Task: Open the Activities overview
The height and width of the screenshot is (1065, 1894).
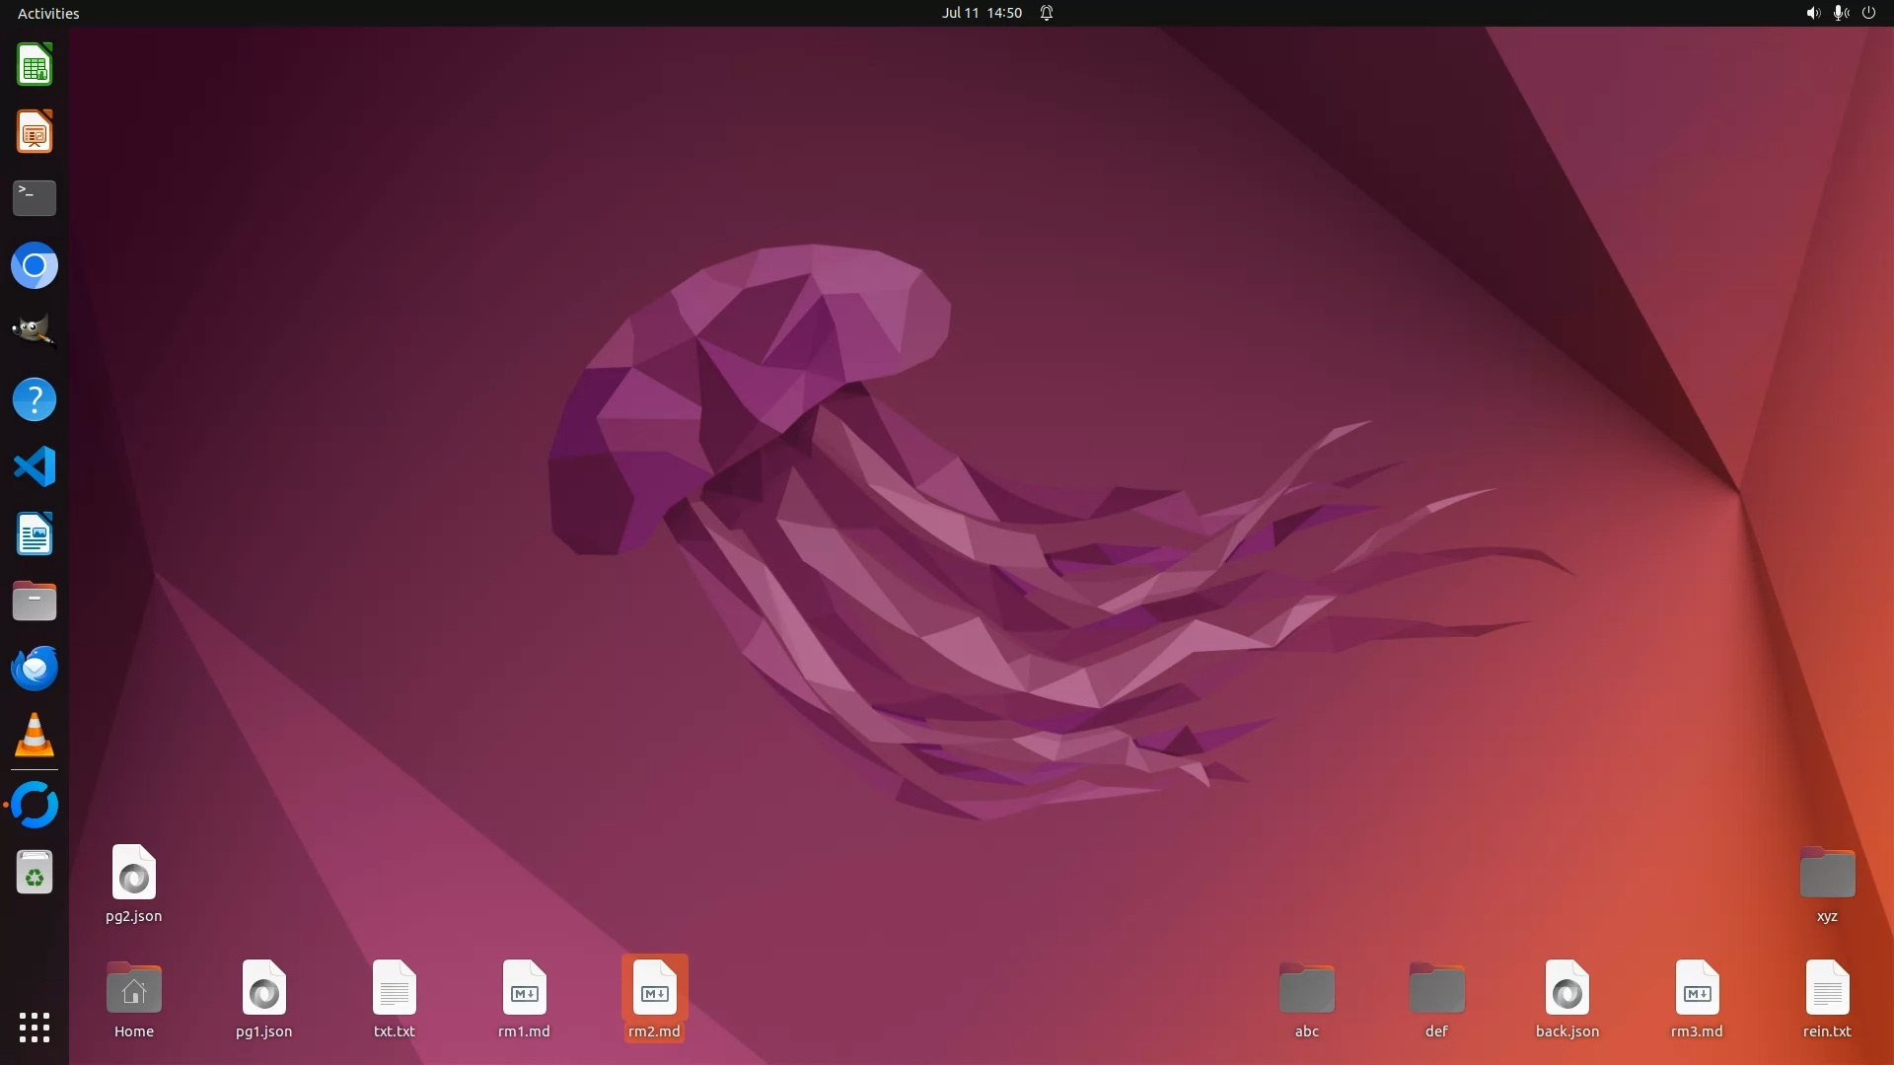Action: click(48, 13)
